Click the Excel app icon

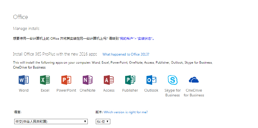tap(45, 80)
